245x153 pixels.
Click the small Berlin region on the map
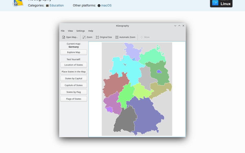tap(159, 71)
